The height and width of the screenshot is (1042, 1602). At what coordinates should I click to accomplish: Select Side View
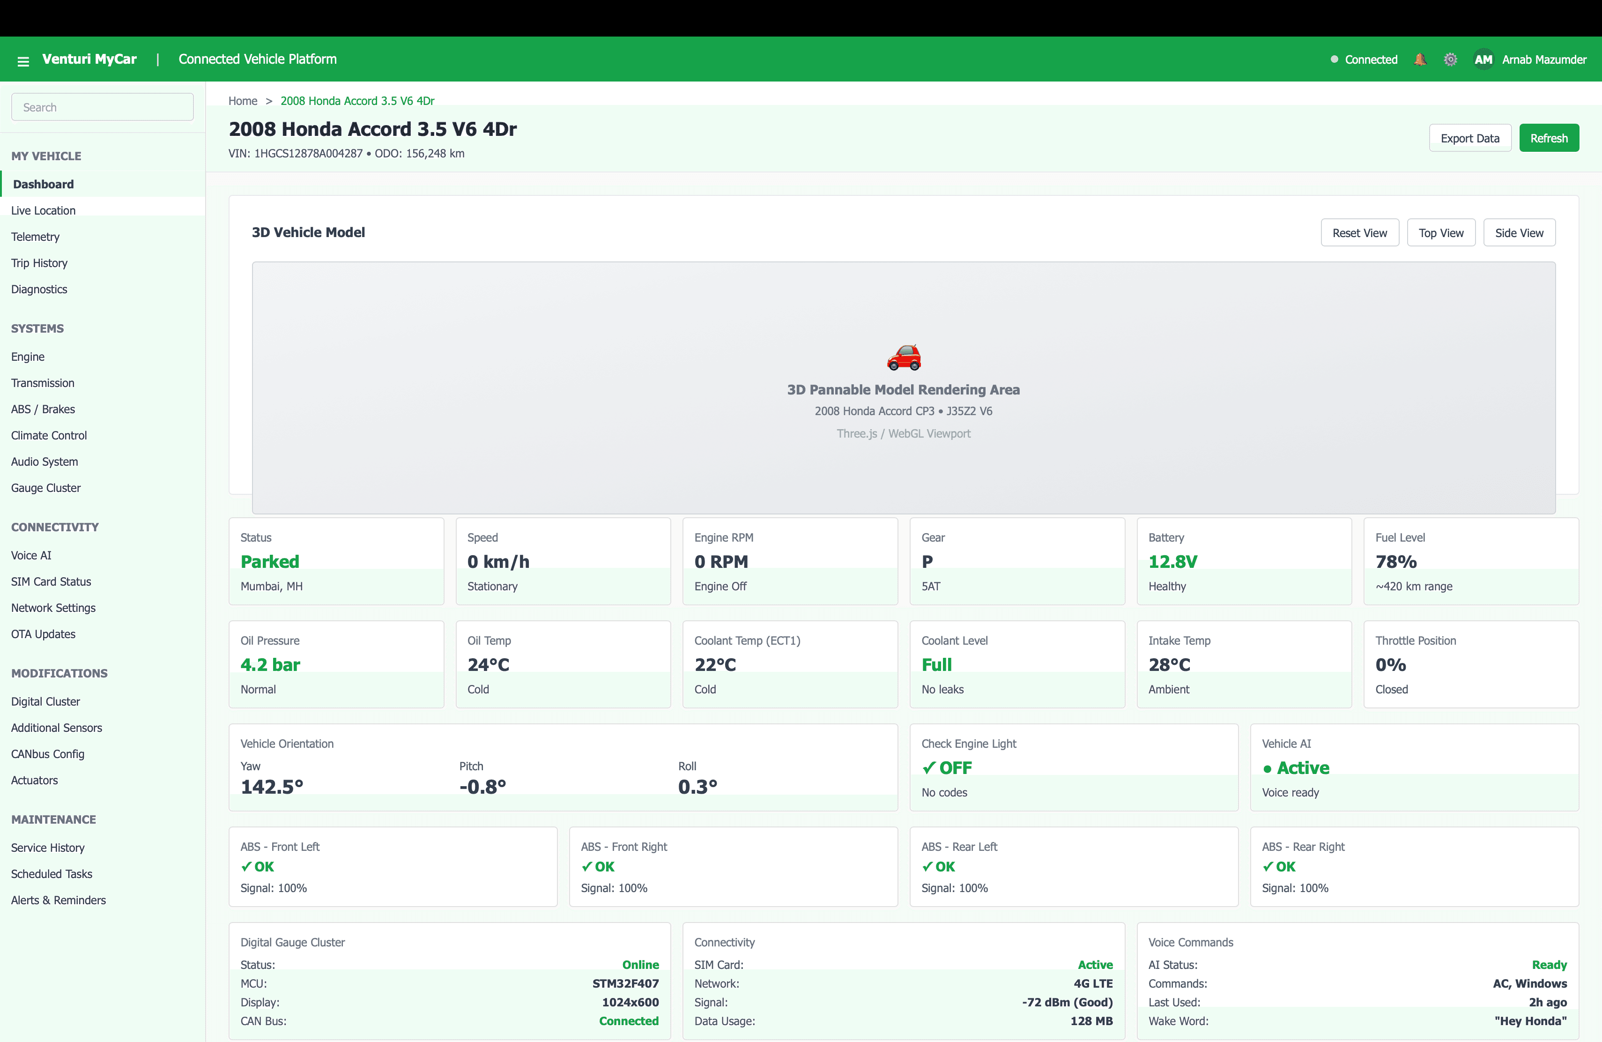[1519, 232]
